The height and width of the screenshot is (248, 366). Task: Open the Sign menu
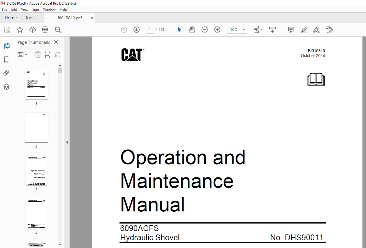(x=36, y=10)
